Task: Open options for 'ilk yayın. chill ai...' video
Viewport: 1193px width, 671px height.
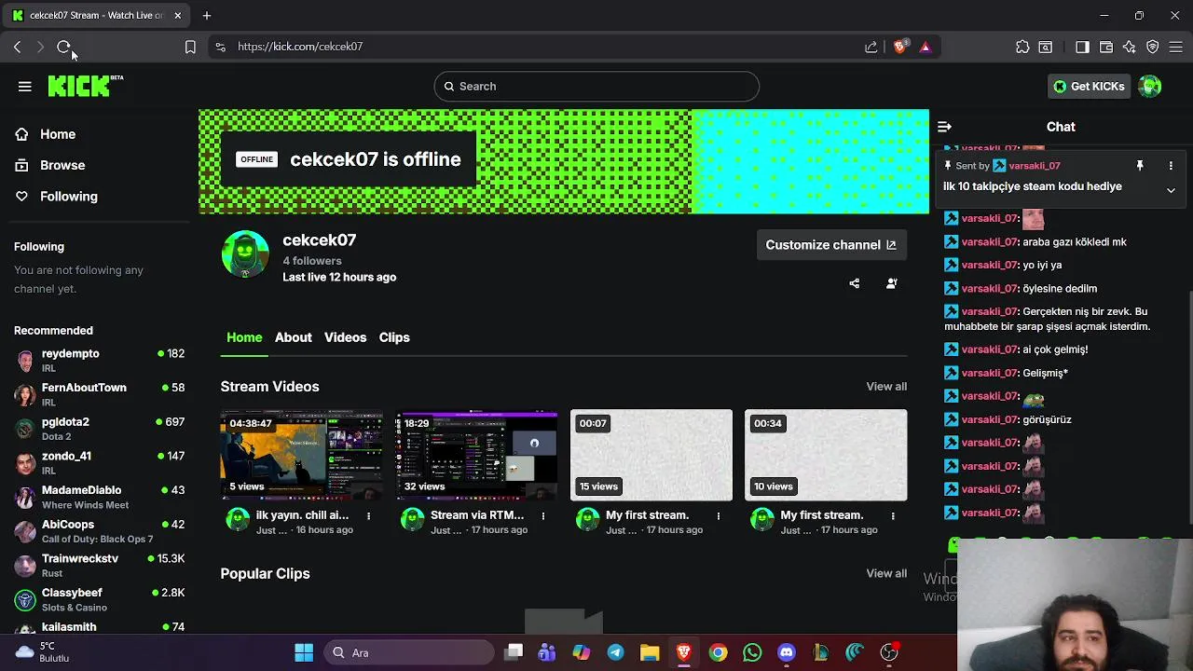Action: click(368, 515)
